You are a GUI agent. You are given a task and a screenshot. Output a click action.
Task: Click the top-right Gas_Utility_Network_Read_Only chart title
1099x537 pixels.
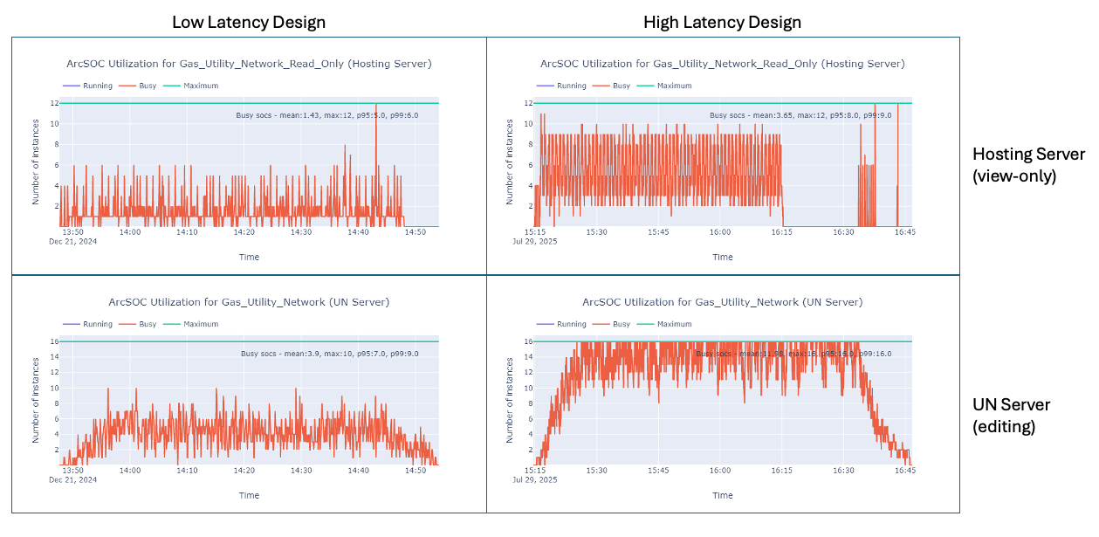[723, 64]
